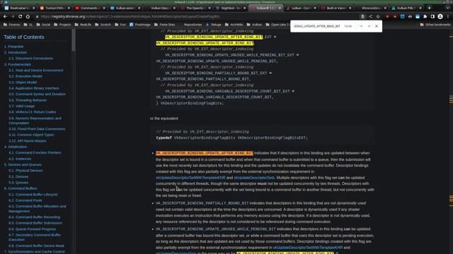Open '1. Preamble' in table of contents

click(x=14, y=47)
